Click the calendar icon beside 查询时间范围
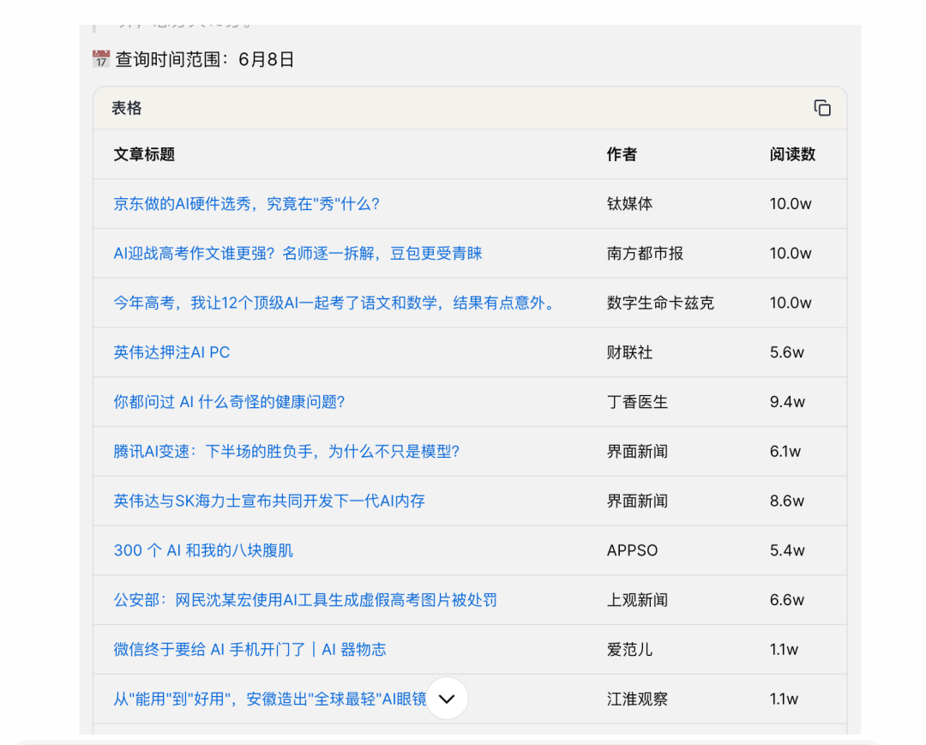 pos(101,59)
